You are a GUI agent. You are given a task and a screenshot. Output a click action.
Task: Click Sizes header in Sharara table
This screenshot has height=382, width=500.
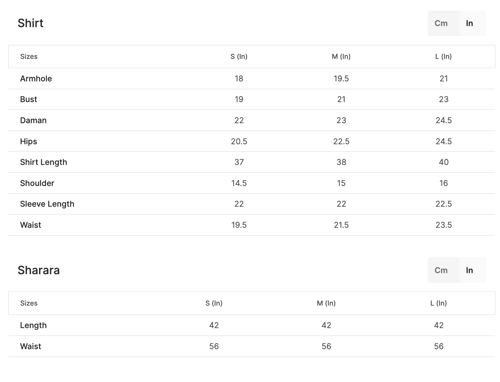[29, 303]
